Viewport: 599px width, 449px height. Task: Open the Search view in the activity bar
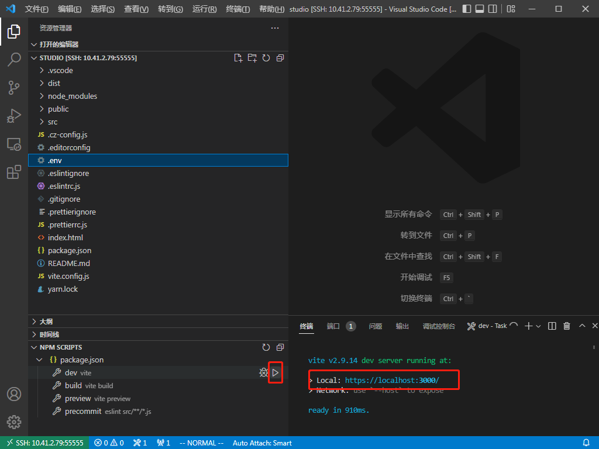(x=14, y=59)
